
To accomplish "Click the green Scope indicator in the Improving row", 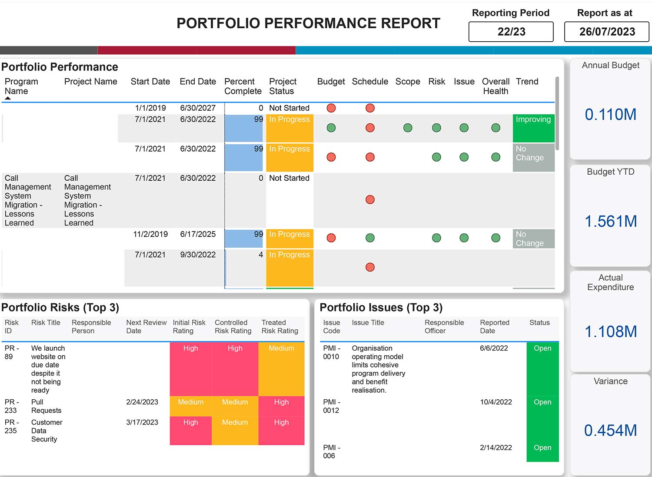I will (x=408, y=128).
